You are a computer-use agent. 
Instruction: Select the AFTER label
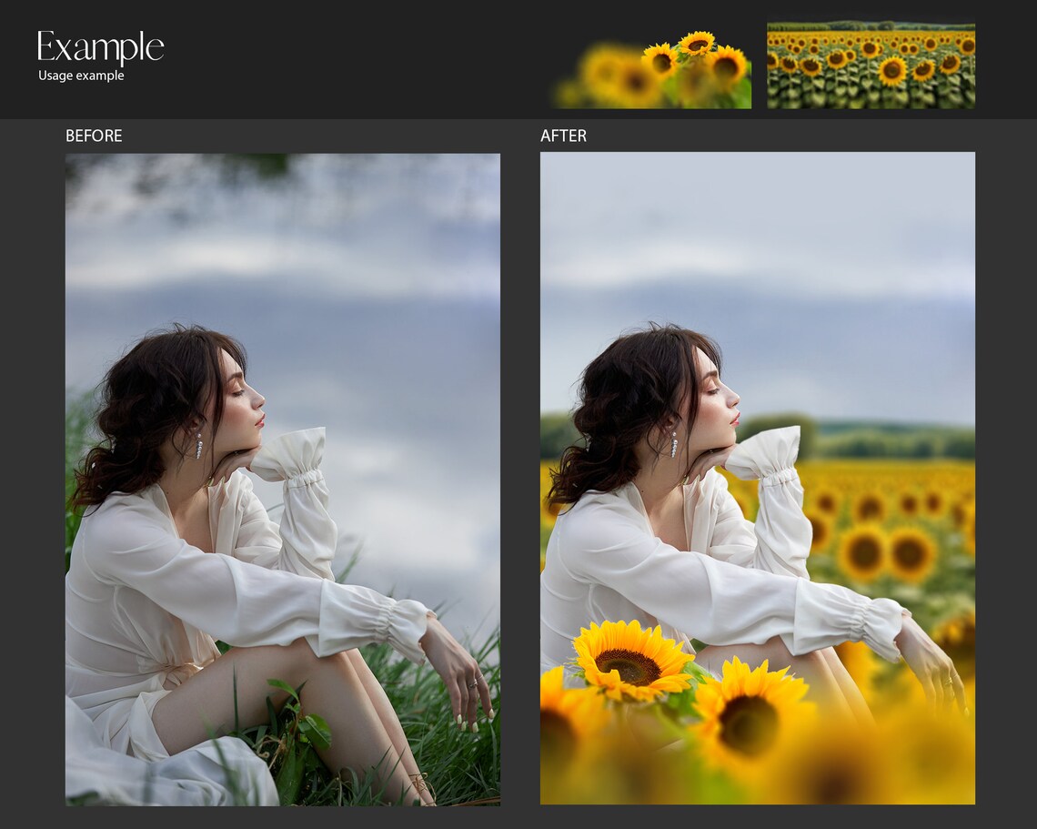pyautogui.click(x=562, y=136)
